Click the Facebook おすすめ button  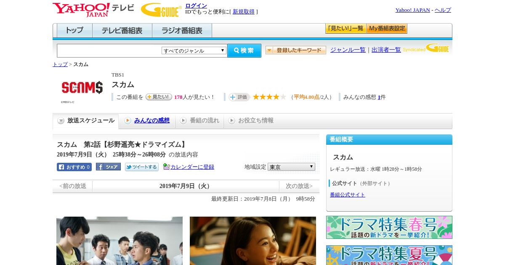pyautogui.click(x=74, y=167)
